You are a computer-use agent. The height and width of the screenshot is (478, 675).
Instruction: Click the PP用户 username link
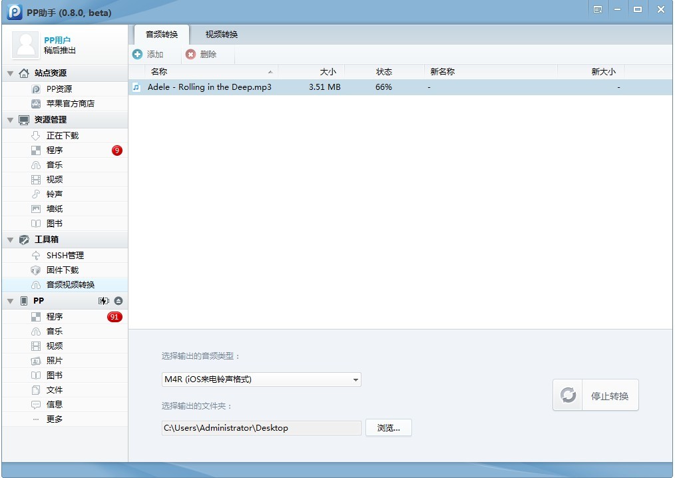pos(57,40)
